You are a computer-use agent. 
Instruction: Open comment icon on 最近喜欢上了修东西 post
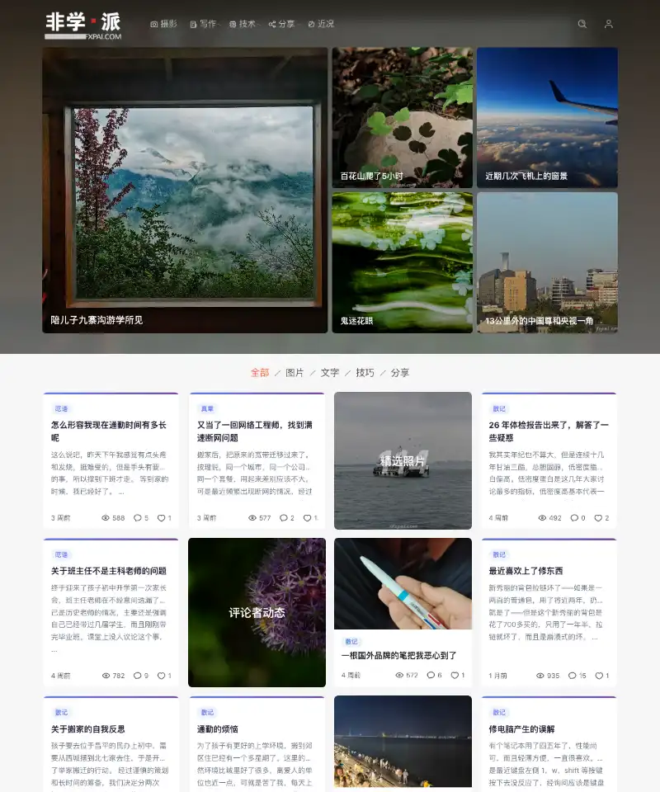tap(572, 676)
